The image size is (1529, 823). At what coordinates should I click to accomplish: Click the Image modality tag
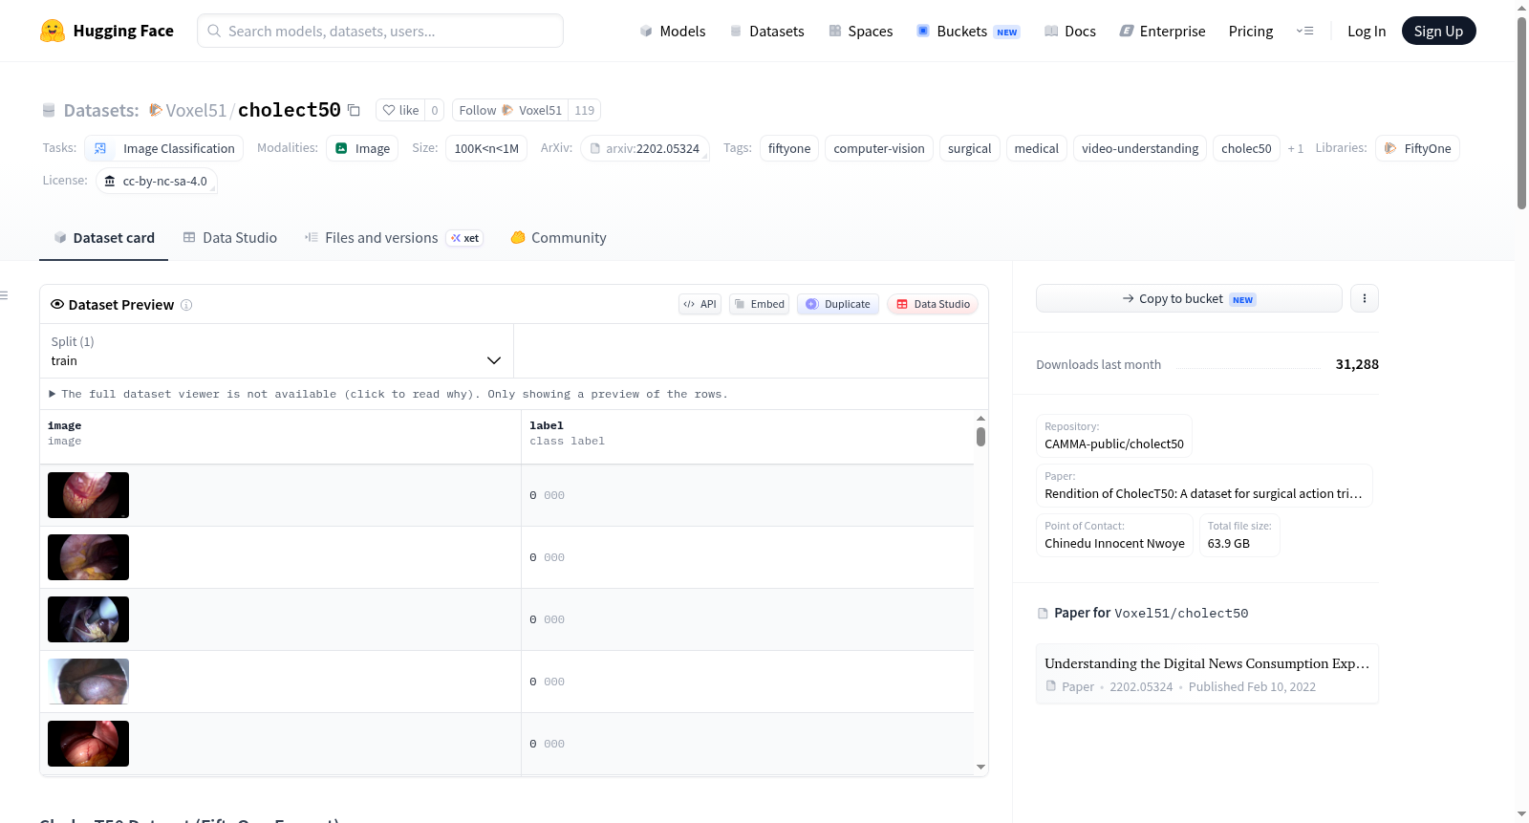[362, 148]
